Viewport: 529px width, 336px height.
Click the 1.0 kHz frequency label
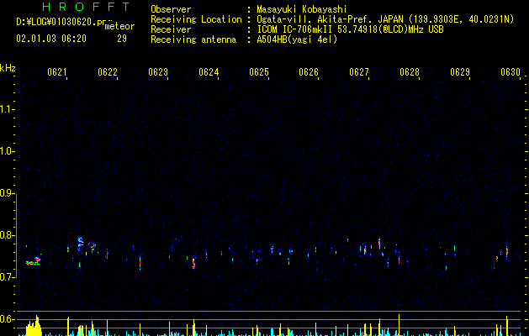tap(6, 151)
